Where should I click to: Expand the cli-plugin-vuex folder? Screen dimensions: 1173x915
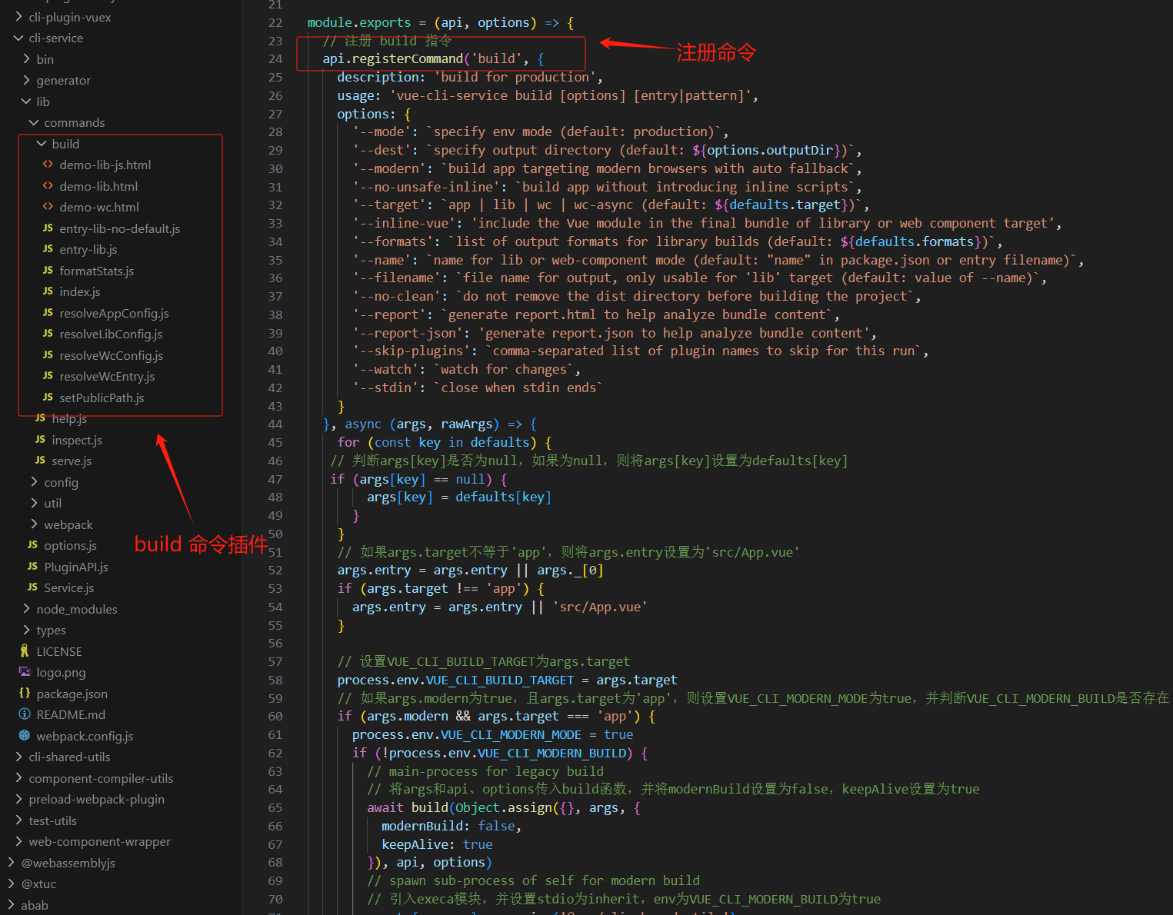coord(18,17)
